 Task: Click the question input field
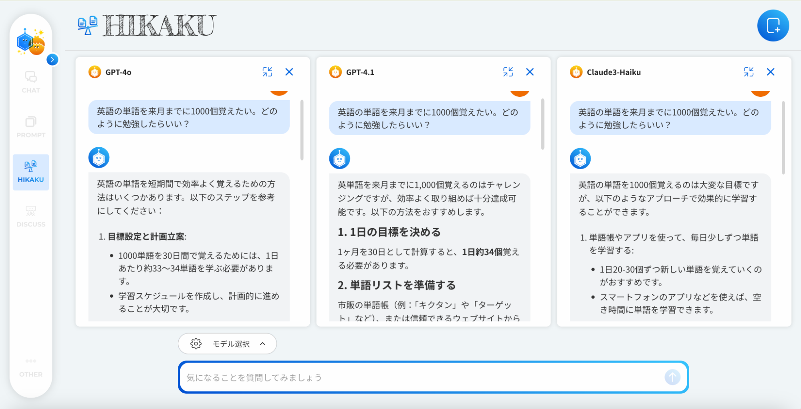click(401, 377)
